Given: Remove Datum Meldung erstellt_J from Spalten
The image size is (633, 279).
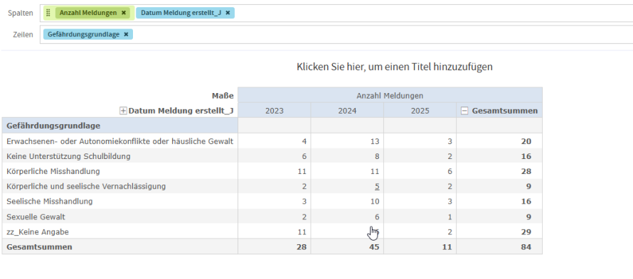Looking at the screenshot, I should coord(228,13).
